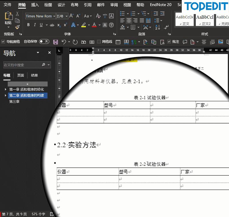Increase paragraph indent
This screenshot has width=229, height=217.
coord(162,13)
